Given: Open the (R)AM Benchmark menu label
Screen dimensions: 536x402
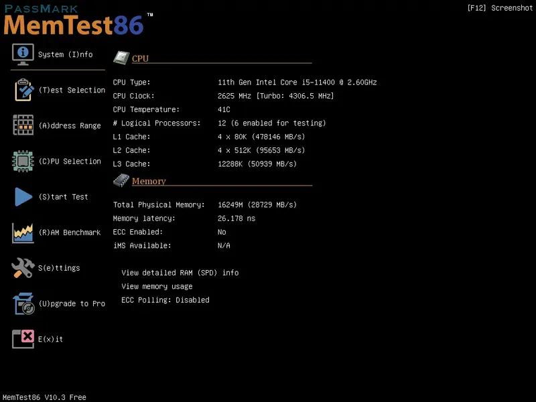Looking at the screenshot, I should [70, 232].
